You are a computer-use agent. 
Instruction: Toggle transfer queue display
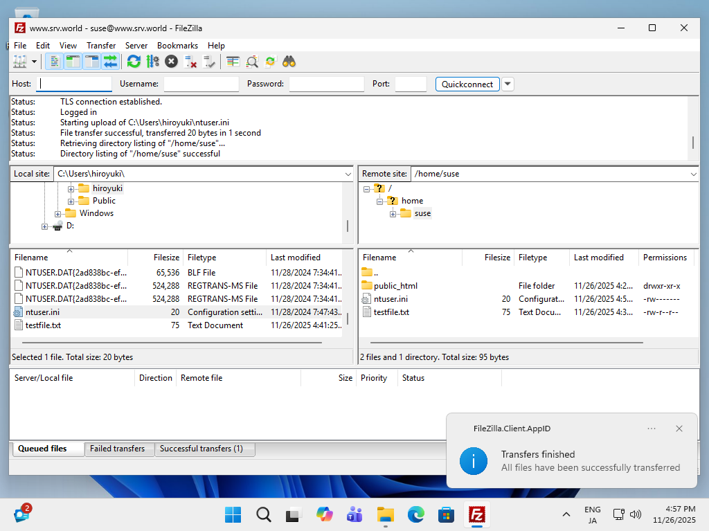(x=110, y=62)
